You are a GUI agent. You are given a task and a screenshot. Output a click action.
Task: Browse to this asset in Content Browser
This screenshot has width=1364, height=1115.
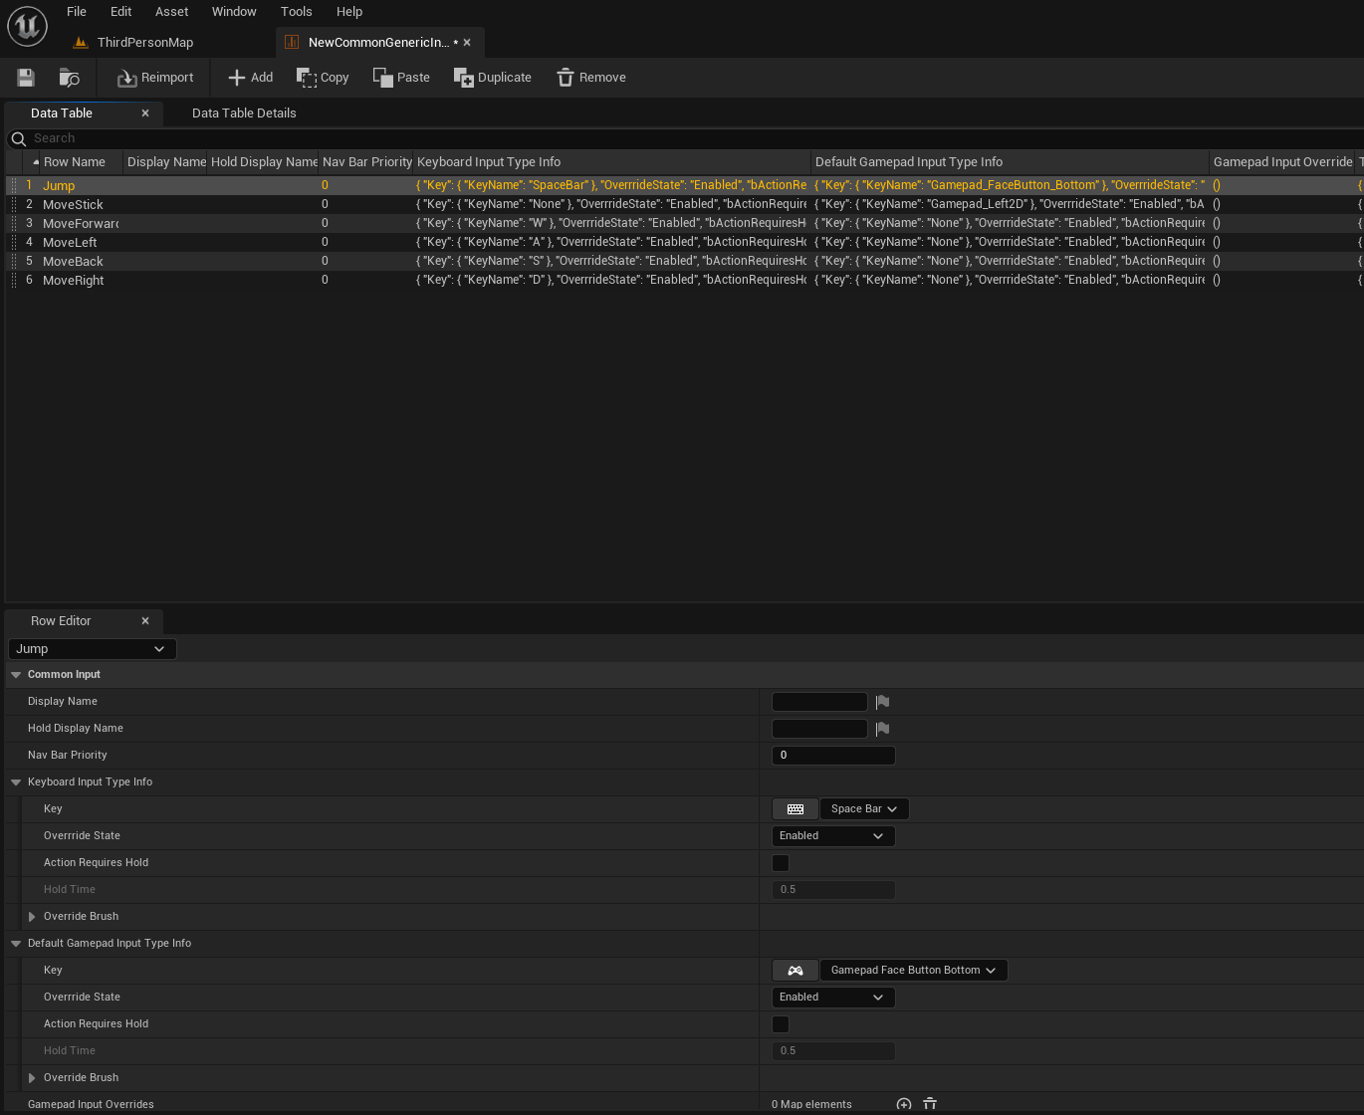[x=68, y=77]
